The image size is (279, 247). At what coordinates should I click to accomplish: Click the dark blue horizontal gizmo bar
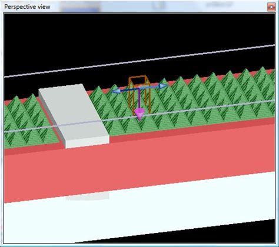(139, 89)
